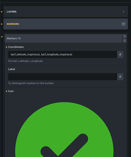Expand LAYERS group with right chevron
Screen dimensions: 131x157
123,12
